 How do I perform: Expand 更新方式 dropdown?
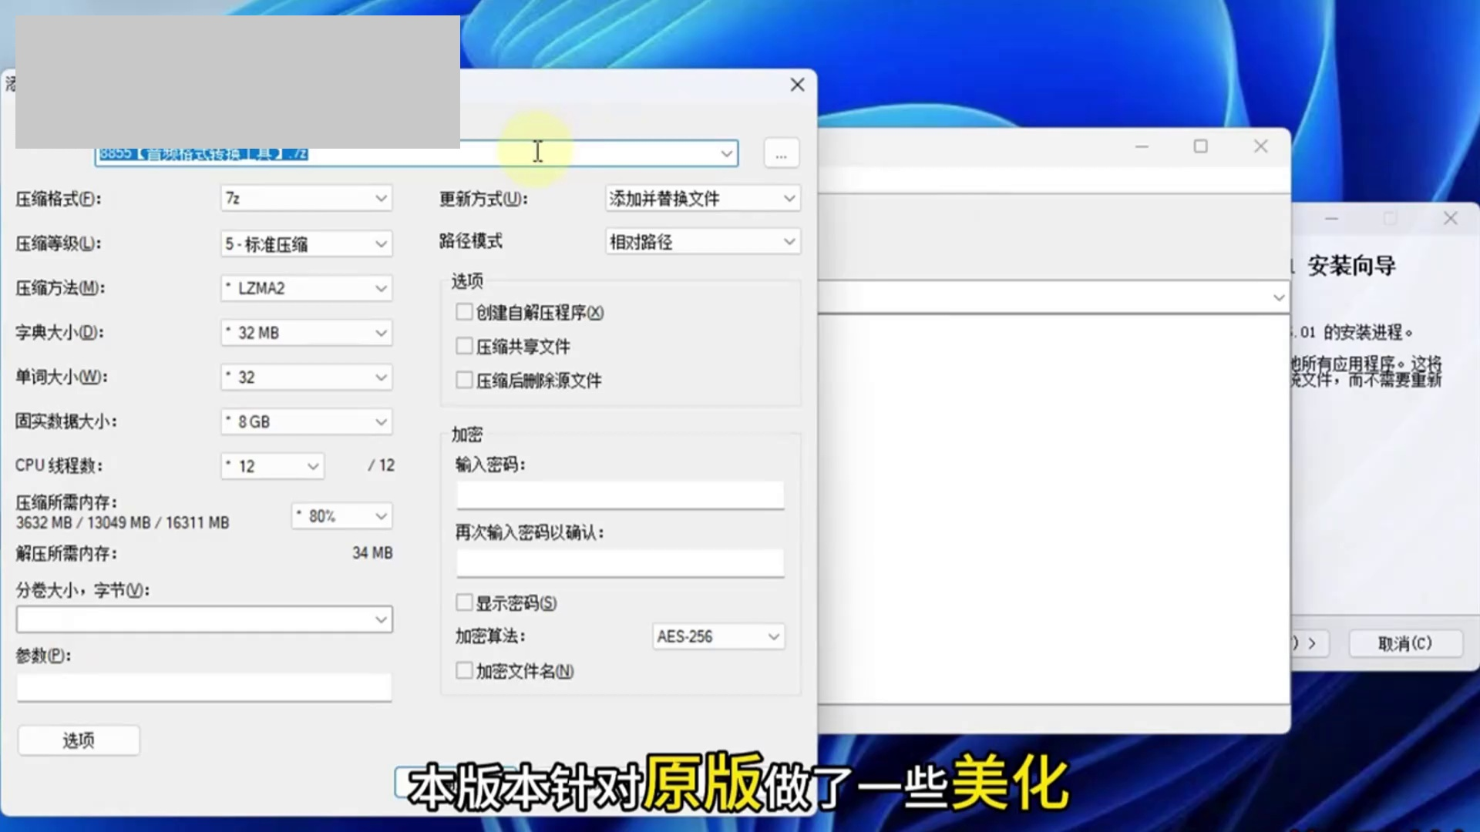[702, 199]
